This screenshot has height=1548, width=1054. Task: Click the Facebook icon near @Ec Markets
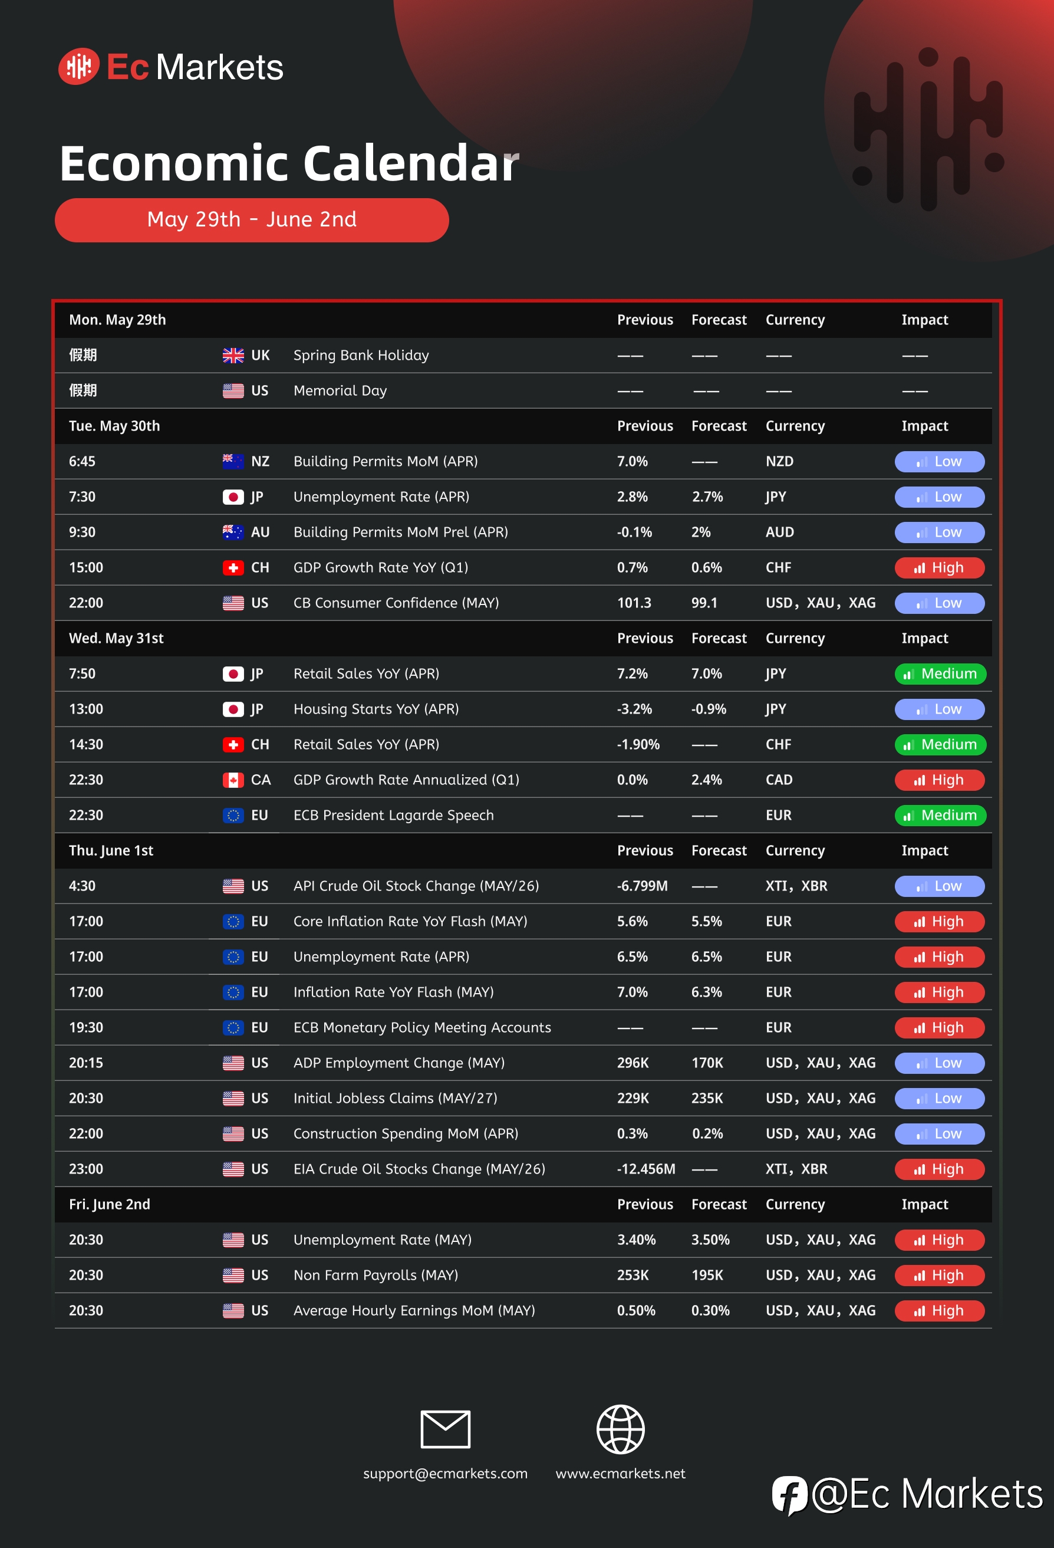(790, 1496)
